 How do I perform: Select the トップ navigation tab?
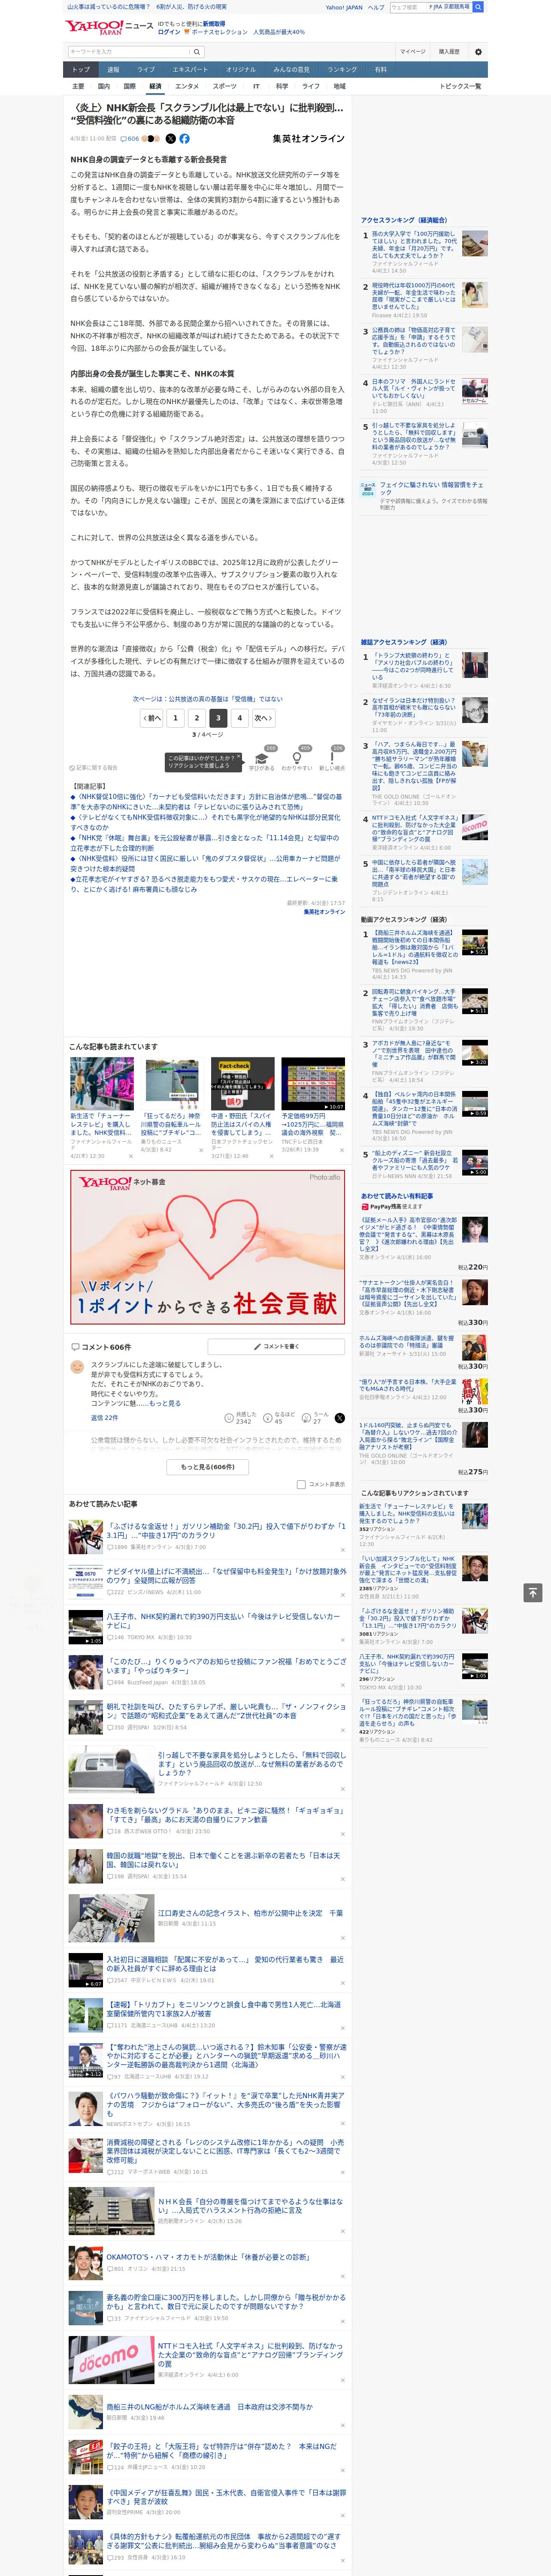(81, 70)
